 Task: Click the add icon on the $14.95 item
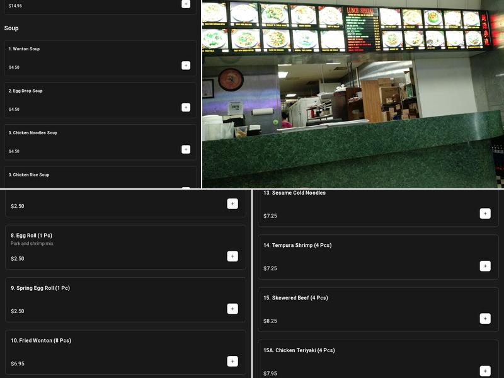(x=186, y=4)
